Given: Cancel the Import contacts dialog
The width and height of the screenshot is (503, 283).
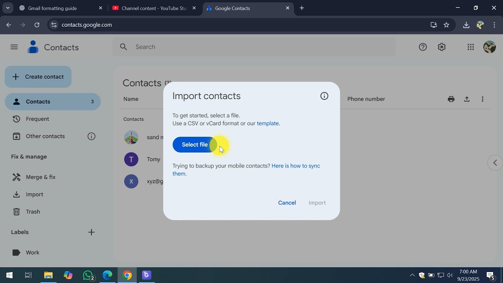Looking at the screenshot, I should 287,203.
